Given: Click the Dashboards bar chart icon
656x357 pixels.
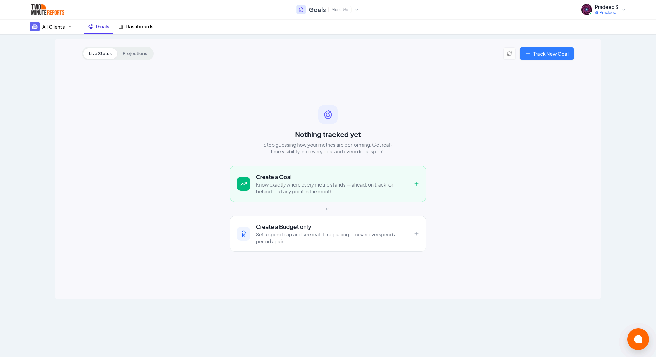Looking at the screenshot, I should [121, 26].
